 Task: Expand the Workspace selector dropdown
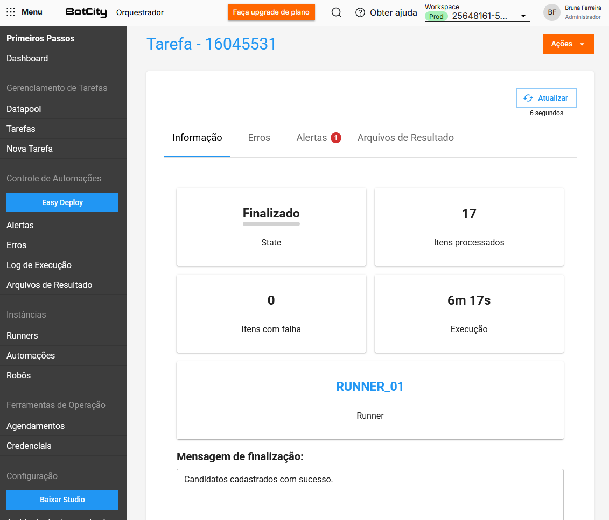(x=523, y=16)
